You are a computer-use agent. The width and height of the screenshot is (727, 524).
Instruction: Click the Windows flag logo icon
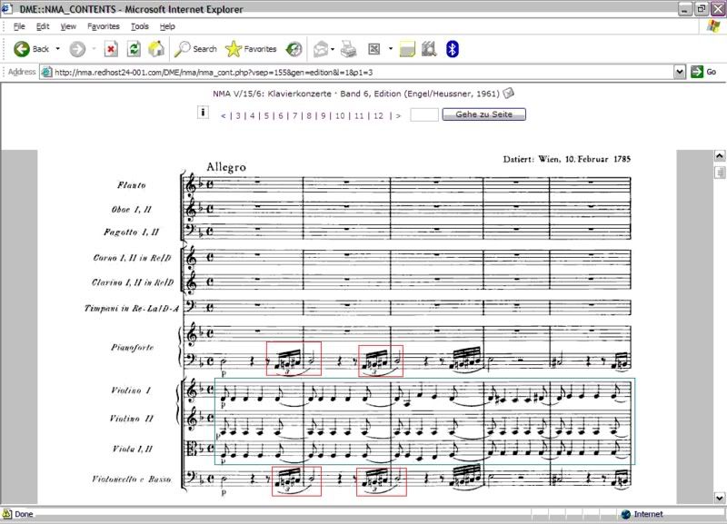(x=713, y=26)
